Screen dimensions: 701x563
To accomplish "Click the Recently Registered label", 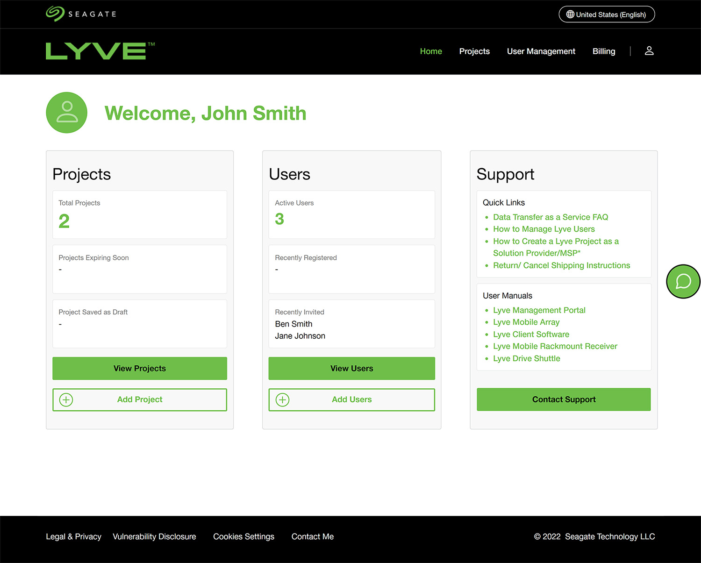I will pos(306,258).
